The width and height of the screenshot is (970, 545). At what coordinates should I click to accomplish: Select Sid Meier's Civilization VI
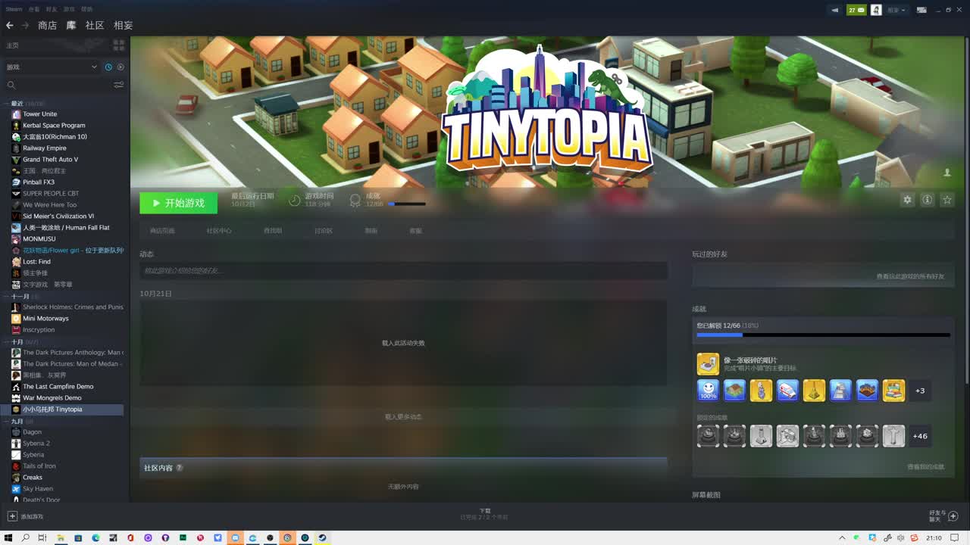pyautogui.click(x=58, y=216)
